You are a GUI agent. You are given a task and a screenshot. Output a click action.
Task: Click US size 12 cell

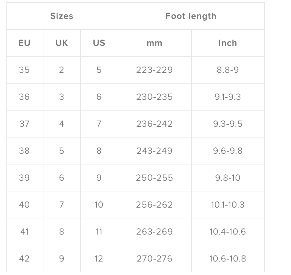99,259
